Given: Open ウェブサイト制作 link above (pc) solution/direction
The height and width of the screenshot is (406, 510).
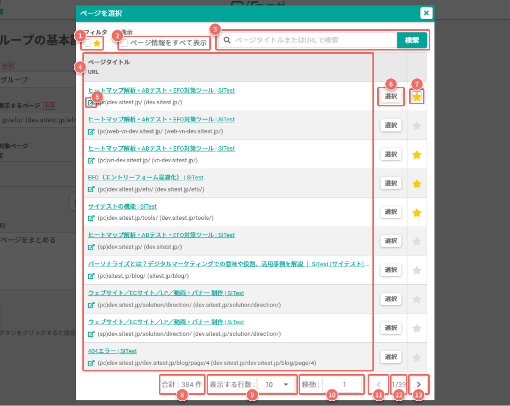Looking at the screenshot, I should pyautogui.click(x=166, y=293).
